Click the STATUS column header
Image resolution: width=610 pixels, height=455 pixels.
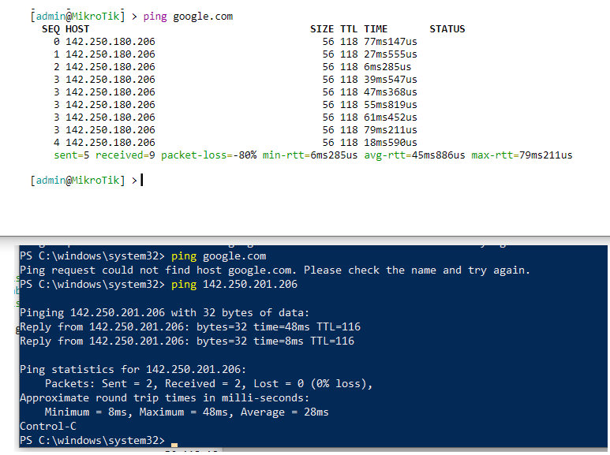coord(447,29)
